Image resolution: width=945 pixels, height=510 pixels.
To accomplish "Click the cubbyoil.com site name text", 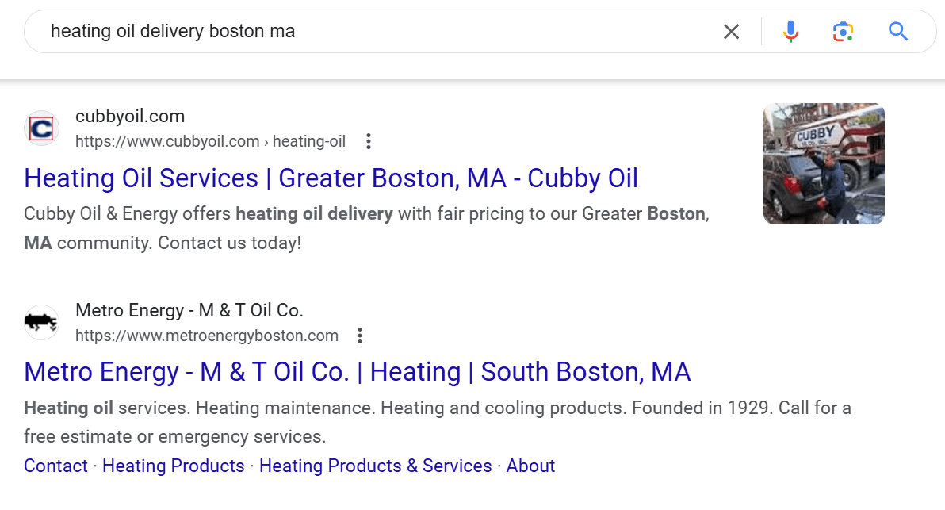I will (x=130, y=117).
